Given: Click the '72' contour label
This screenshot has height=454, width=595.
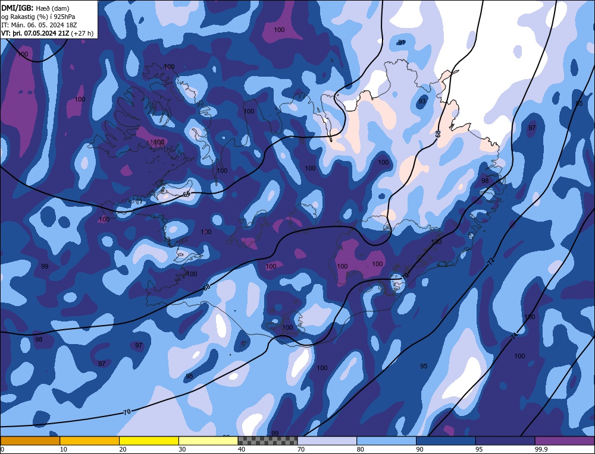Looking at the screenshot, I should pyautogui.click(x=491, y=261).
